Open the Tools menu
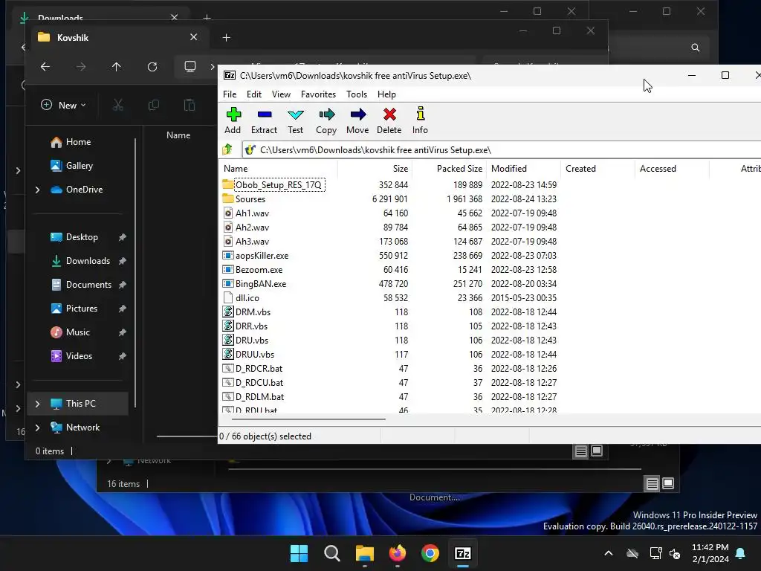761x571 pixels. coord(357,94)
